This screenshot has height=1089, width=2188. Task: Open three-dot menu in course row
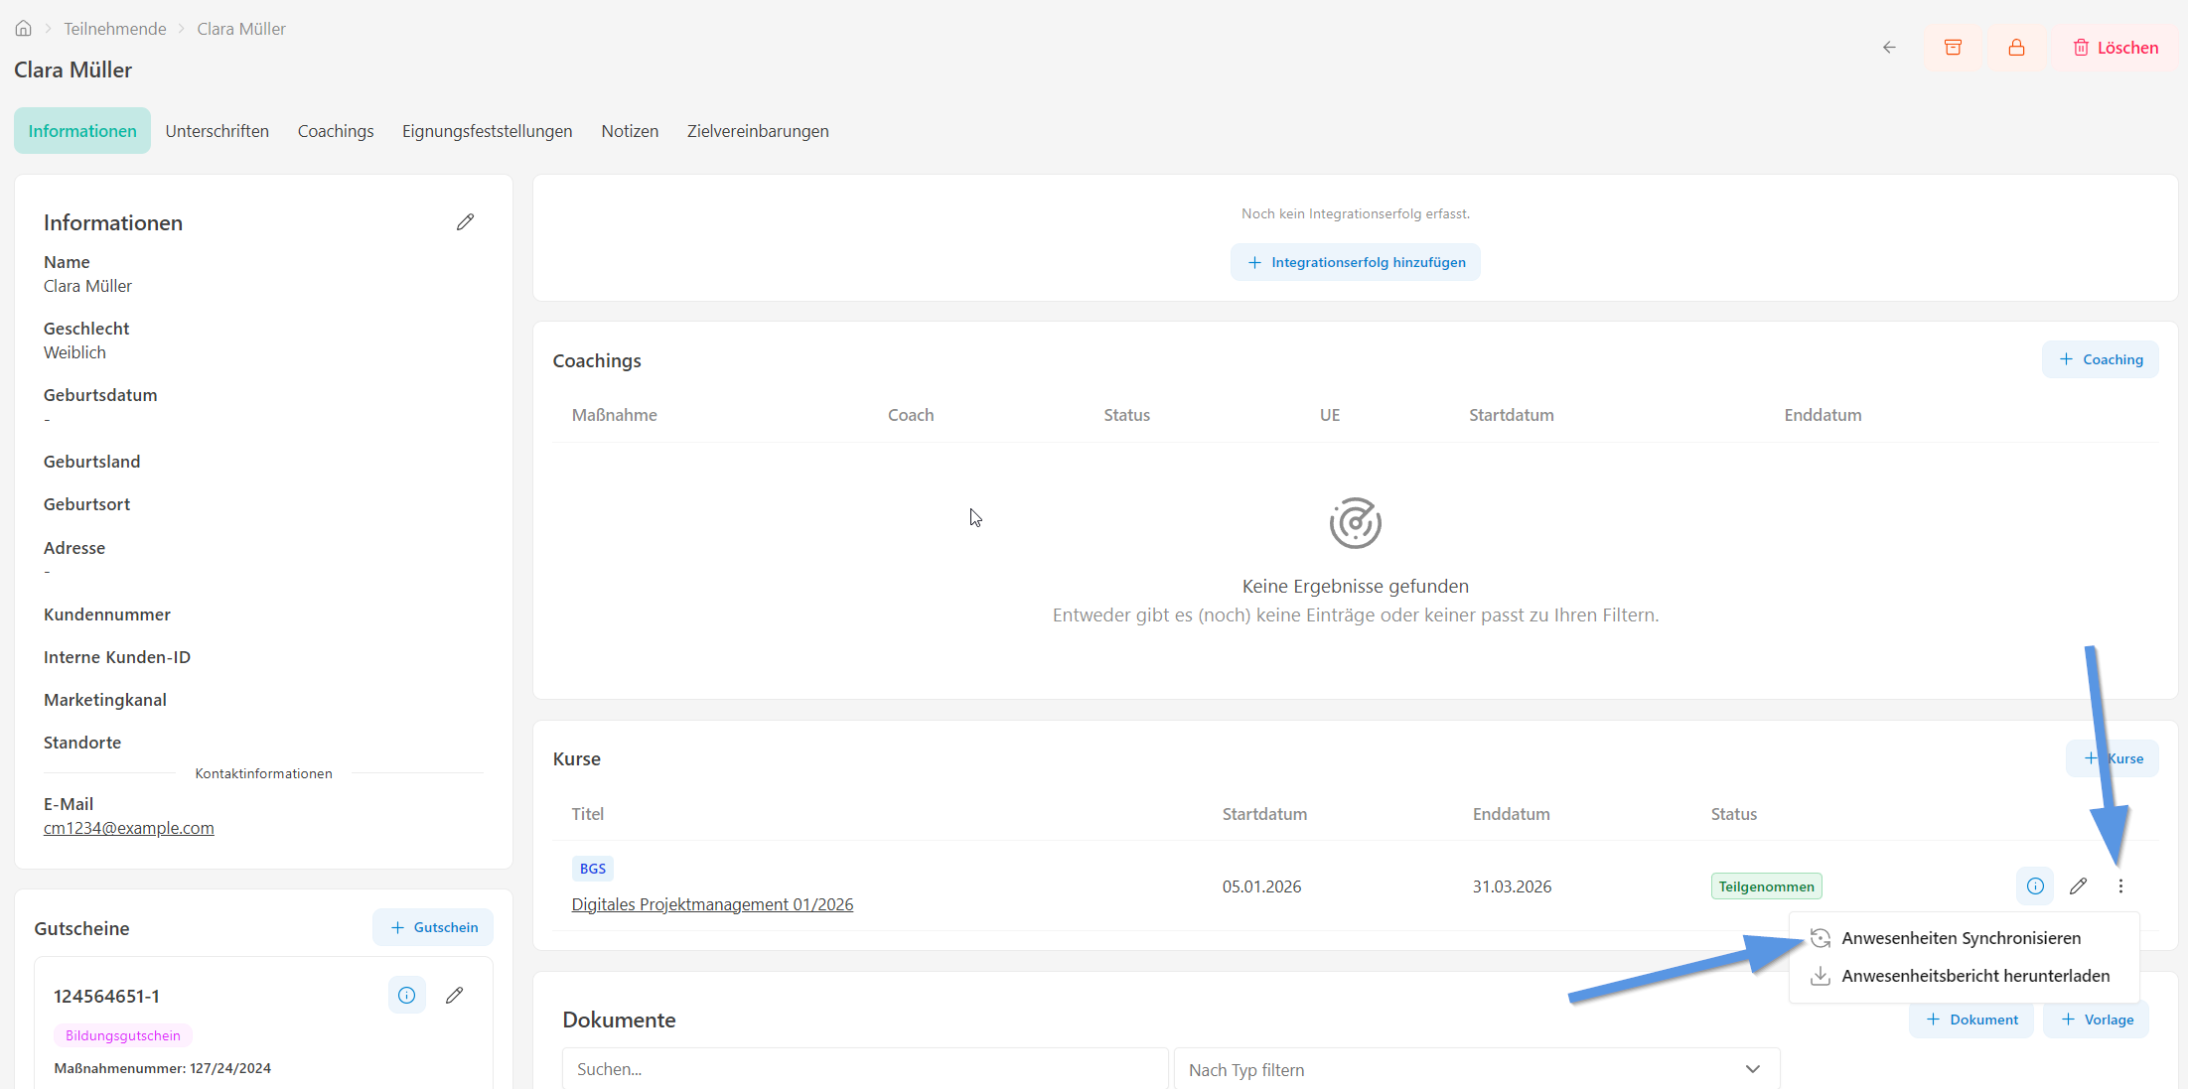[2120, 886]
